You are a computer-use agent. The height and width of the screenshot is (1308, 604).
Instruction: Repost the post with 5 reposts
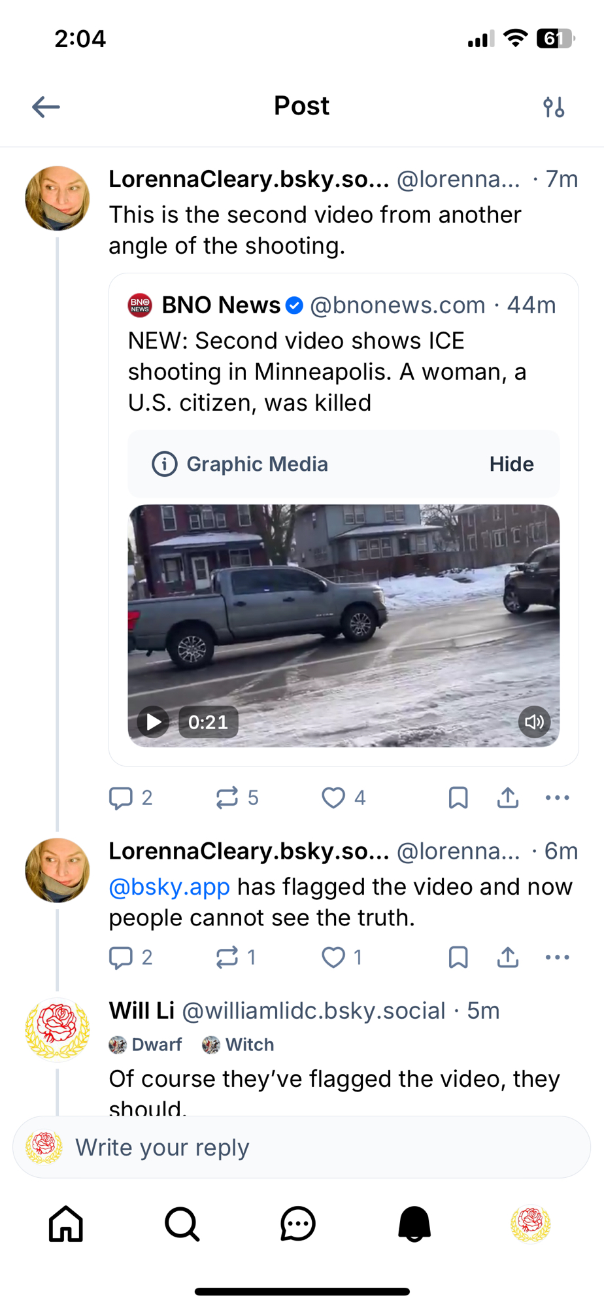[227, 798]
